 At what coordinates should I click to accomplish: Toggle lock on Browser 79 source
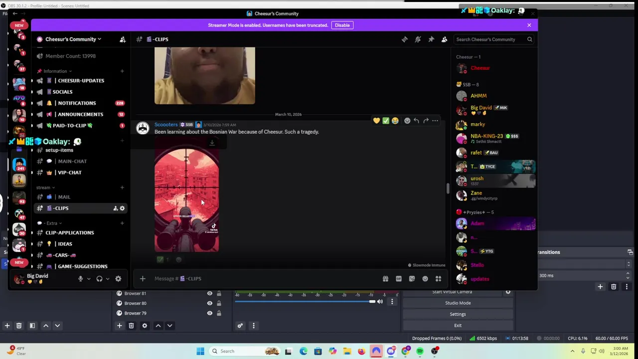pos(219,313)
